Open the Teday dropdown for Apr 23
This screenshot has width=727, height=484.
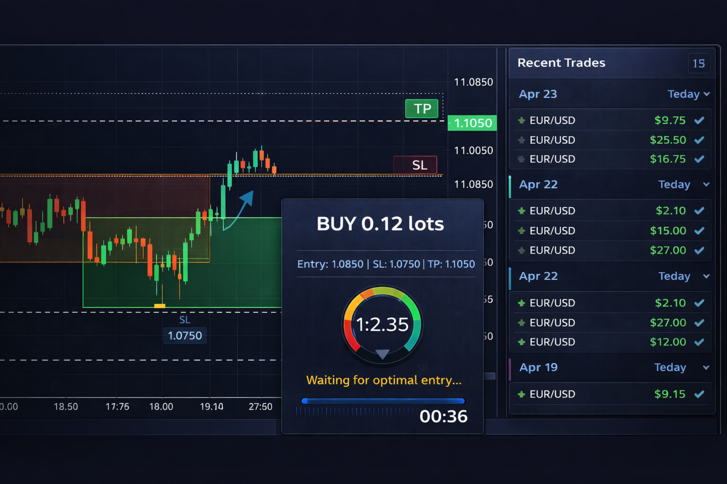point(689,94)
